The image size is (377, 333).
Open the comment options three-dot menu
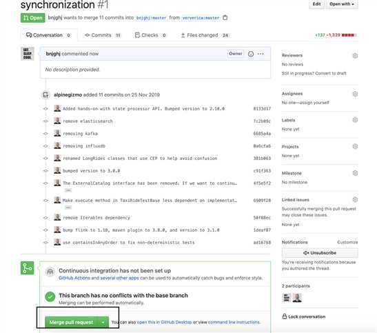coord(261,54)
